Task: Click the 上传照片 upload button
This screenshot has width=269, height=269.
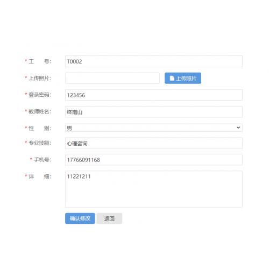Action: coord(183,78)
